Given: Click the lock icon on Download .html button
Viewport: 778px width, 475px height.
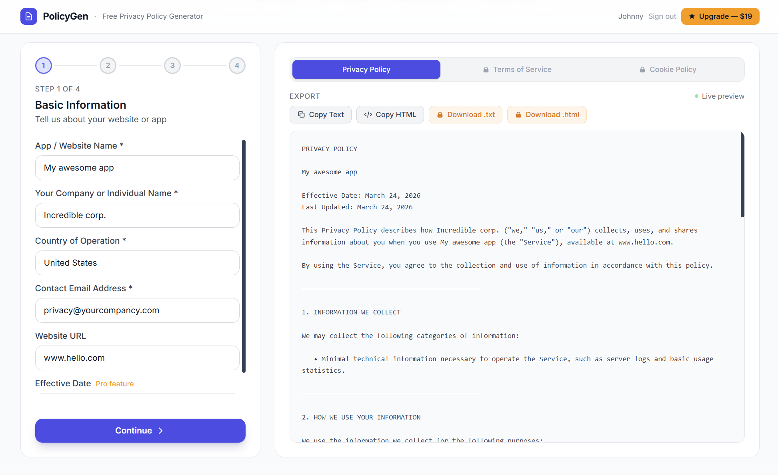Looking at the screenshot, I should [x=518, y=115].
